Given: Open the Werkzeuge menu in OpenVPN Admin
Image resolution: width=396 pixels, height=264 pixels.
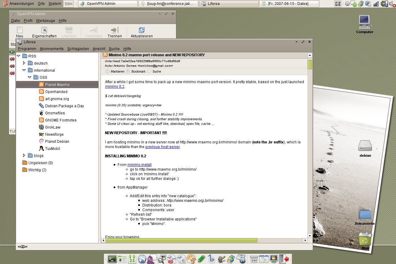Looking at the screenshot, I should 45,21.
